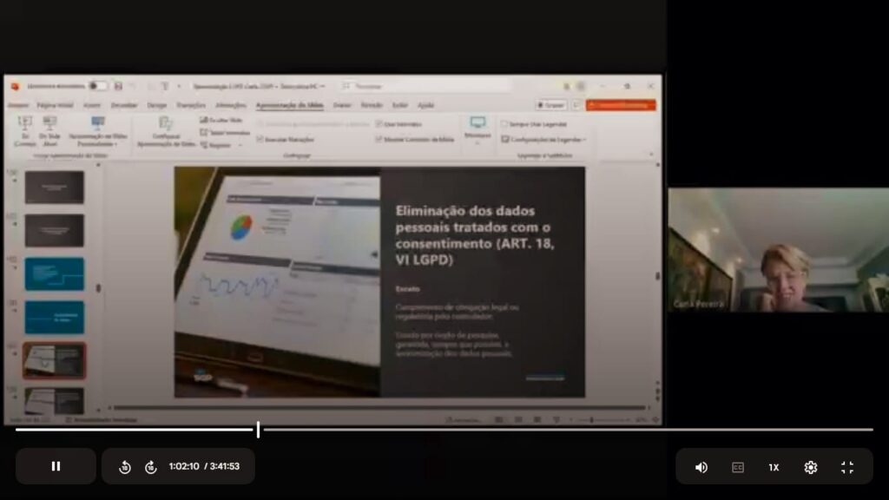Open video player settings gear
889x500 pixels.
tap(811, 467)
